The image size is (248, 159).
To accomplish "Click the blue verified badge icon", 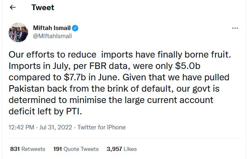I will point(75,28).
